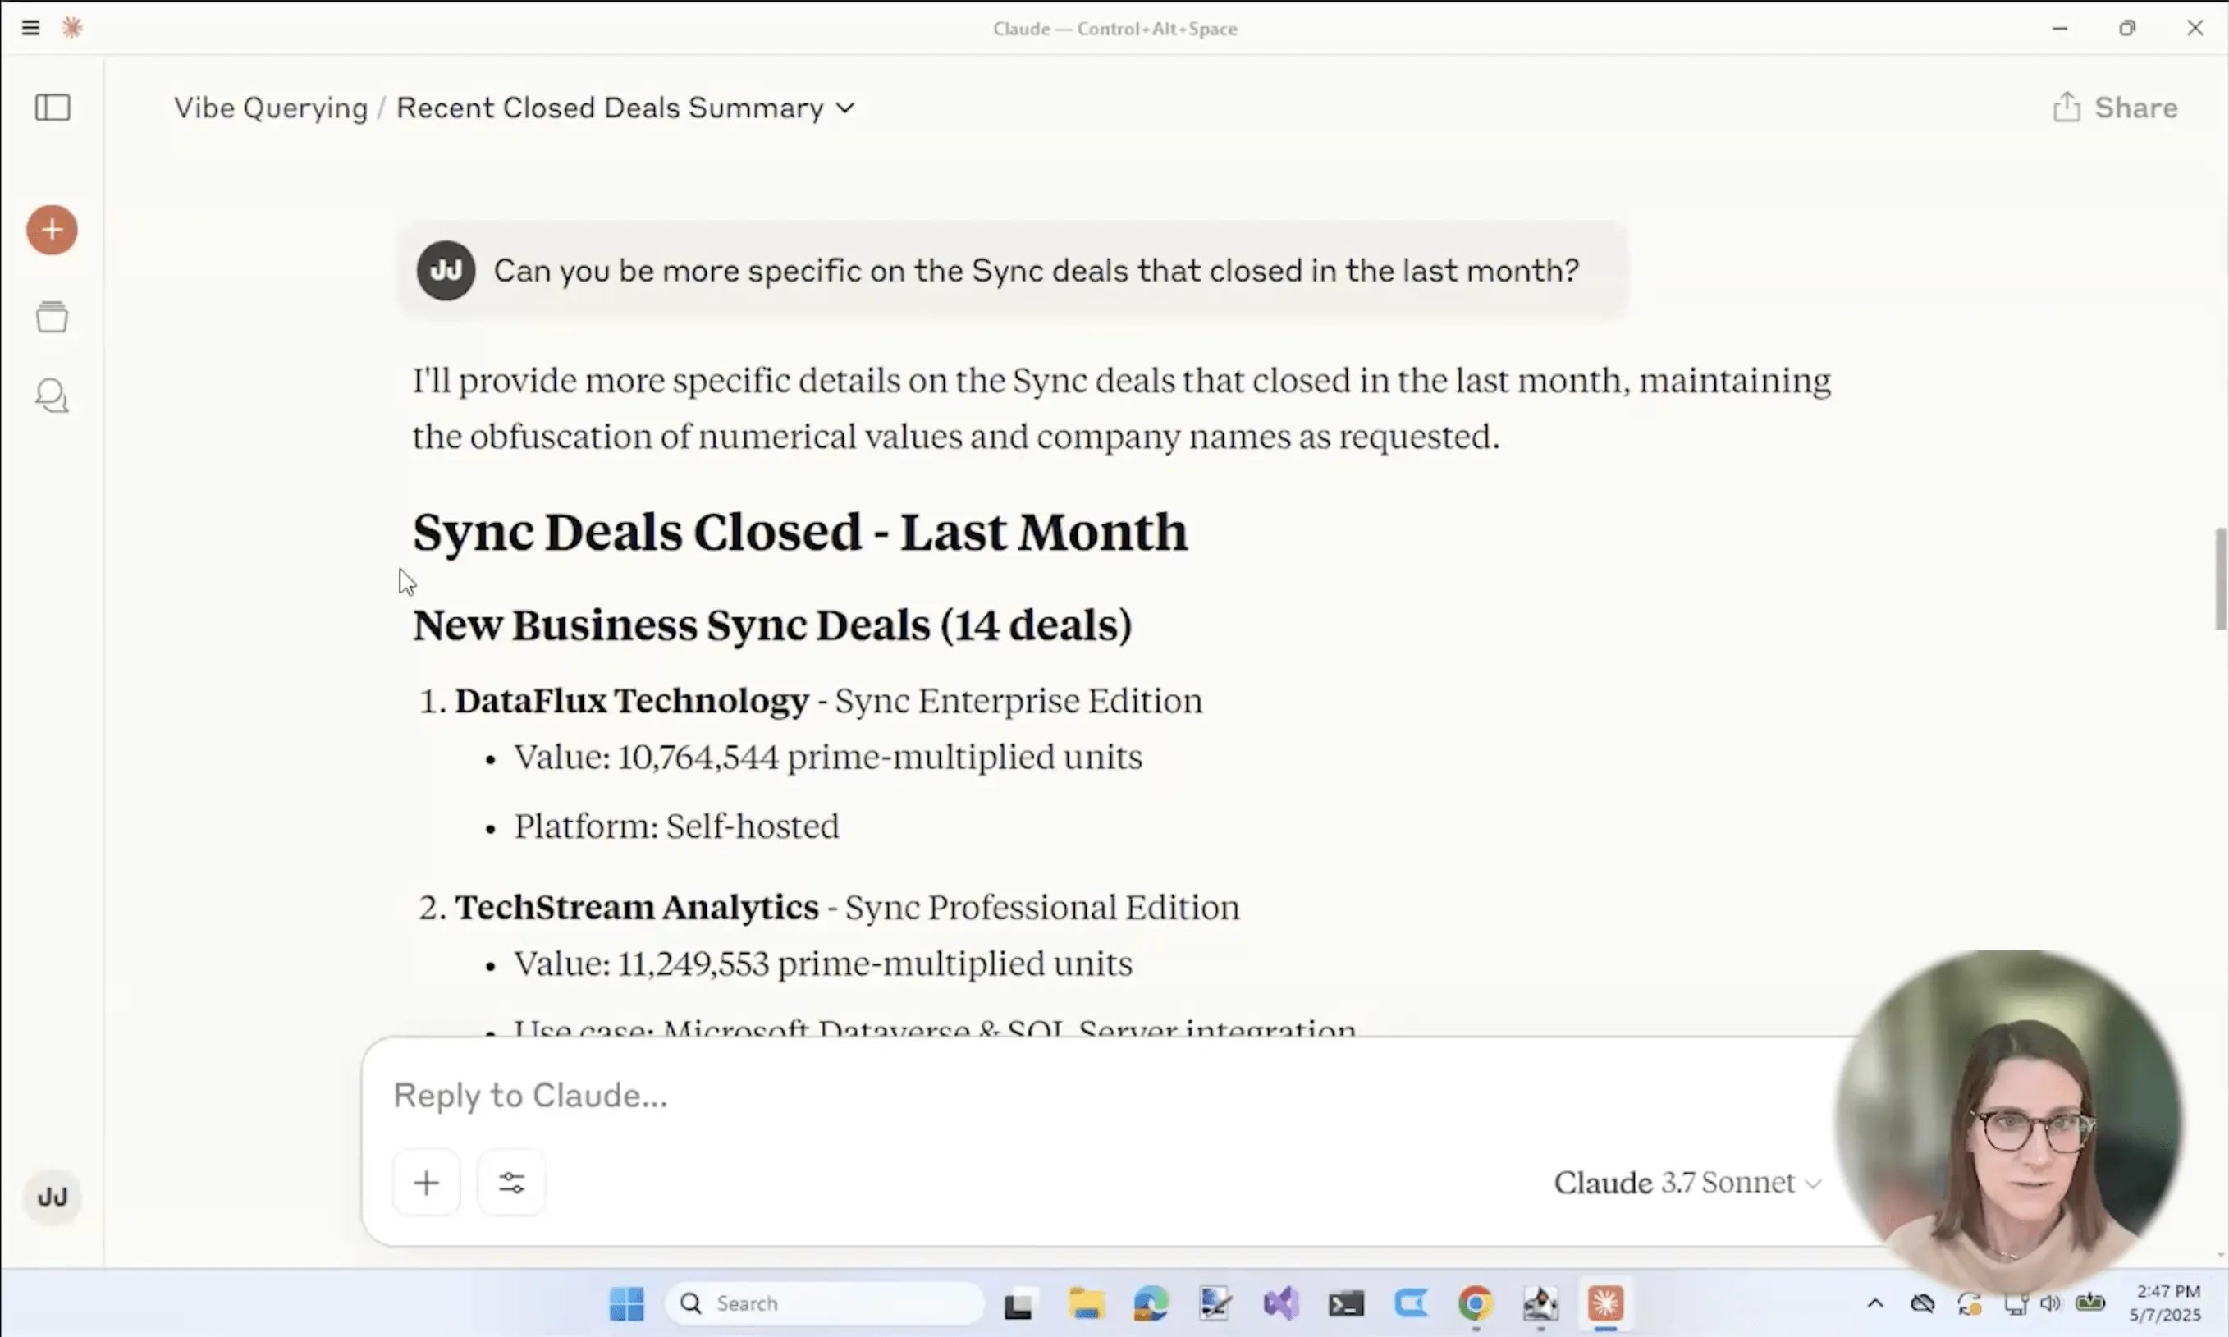Start a new chat with plus button
This screenshot has height=1337, width=2229.
[x=52, y=230]
